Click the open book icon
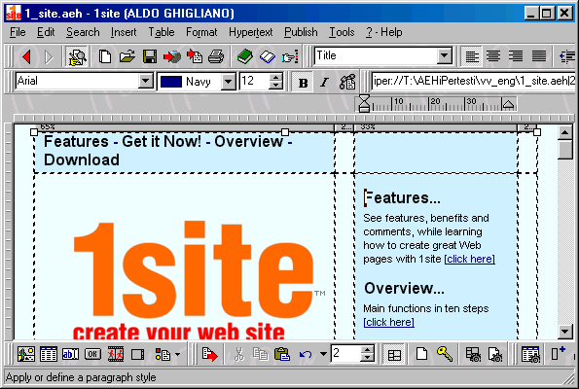Screen dimensions: 579x389 tap(268, 56)
